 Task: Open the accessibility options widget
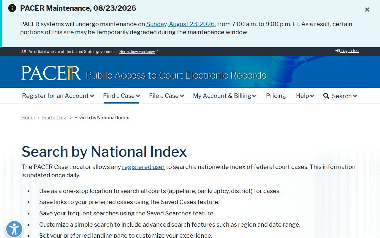coord(14,229)
